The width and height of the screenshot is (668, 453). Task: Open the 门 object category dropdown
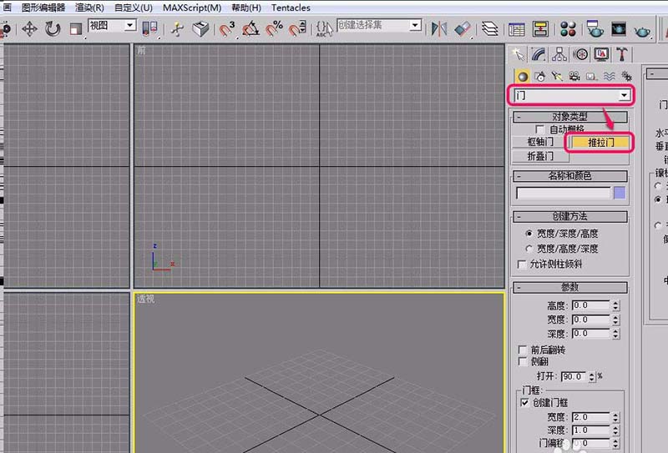pos(623,96)
